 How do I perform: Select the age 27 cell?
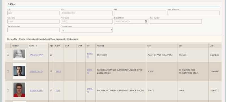pyautogui.click(x=51, y=71)
